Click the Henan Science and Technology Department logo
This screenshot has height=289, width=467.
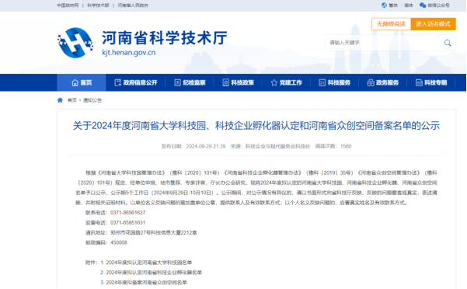click(75, 43)
